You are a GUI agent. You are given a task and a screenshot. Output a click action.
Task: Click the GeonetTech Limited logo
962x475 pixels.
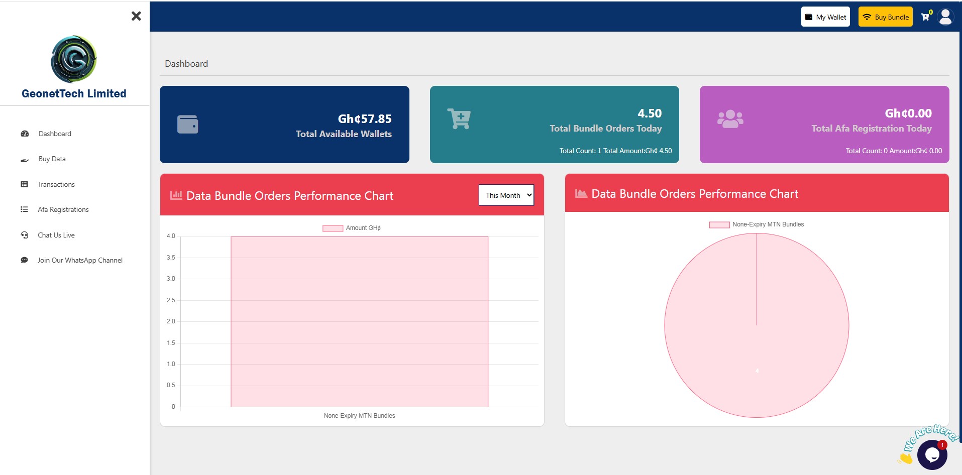click(74, 59)
